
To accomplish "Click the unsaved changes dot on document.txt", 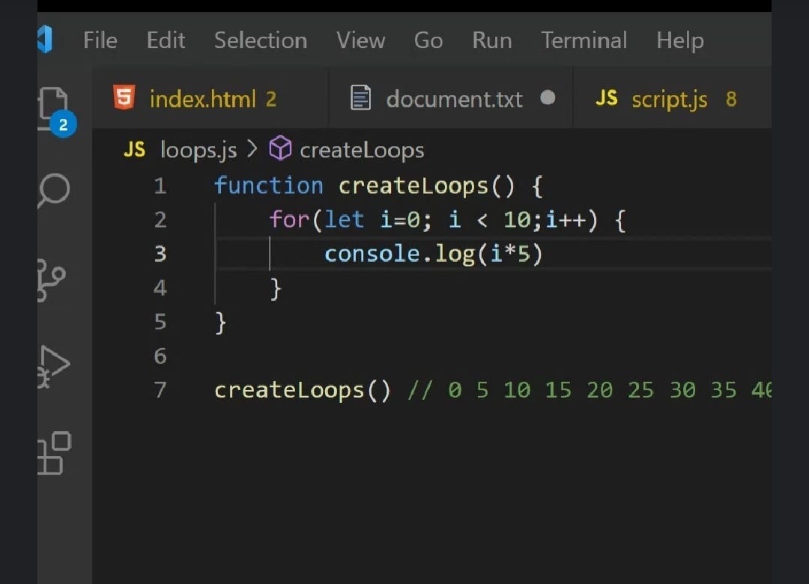I will click(x=548, y=97).
